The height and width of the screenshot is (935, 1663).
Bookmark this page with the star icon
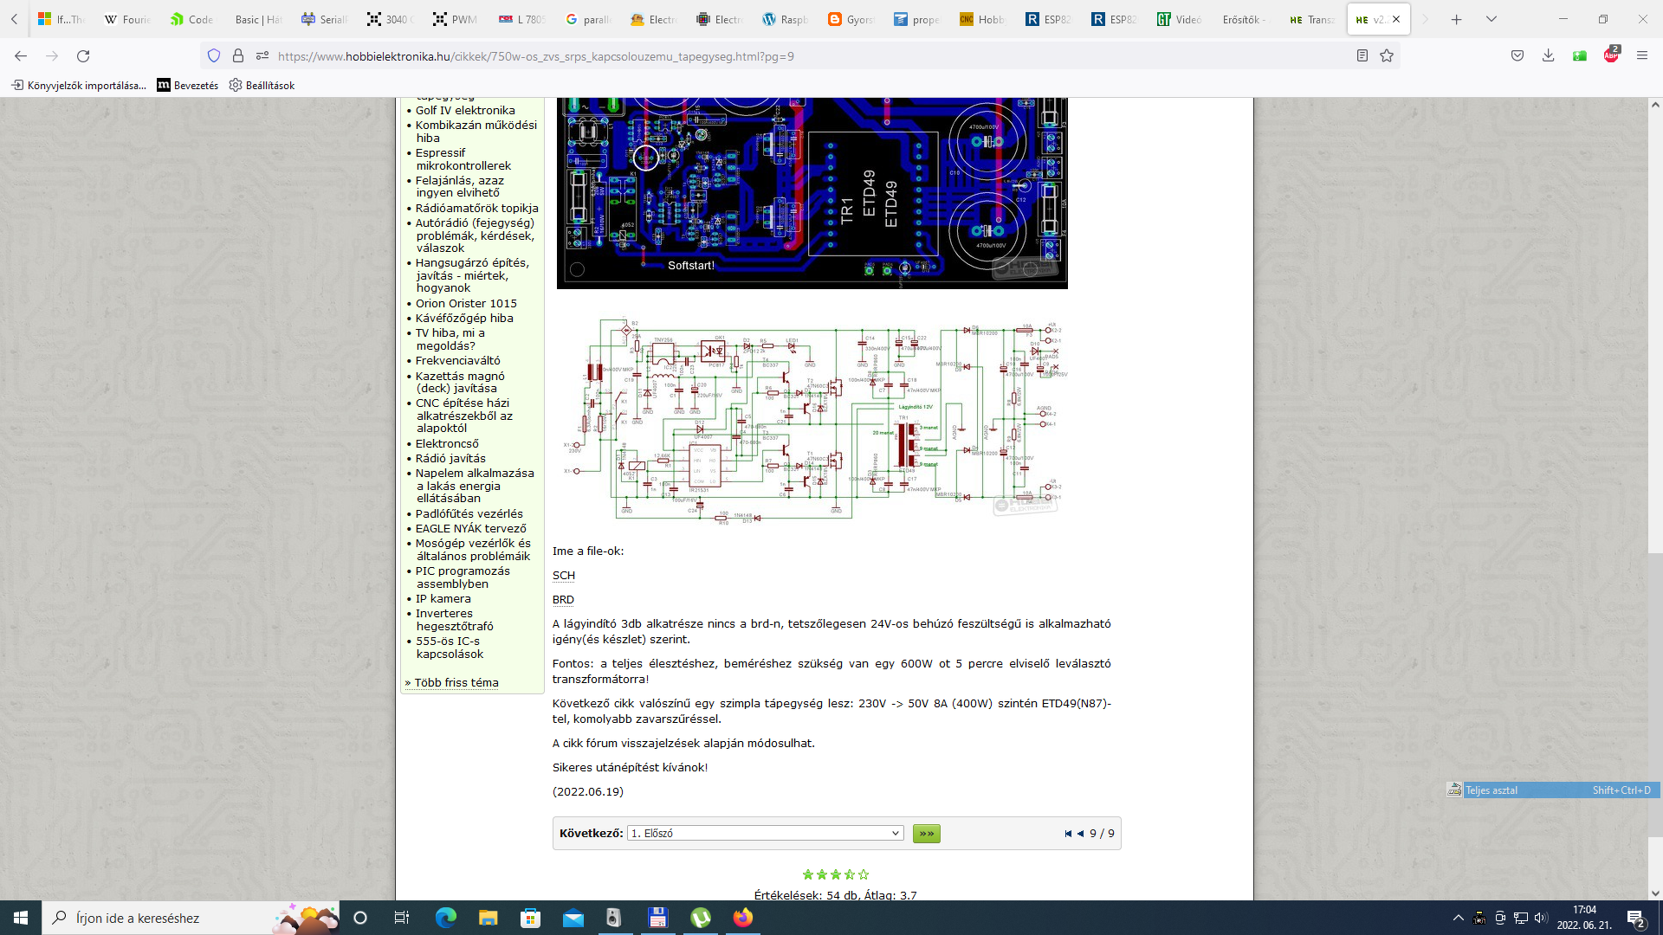coord(1387,56)
